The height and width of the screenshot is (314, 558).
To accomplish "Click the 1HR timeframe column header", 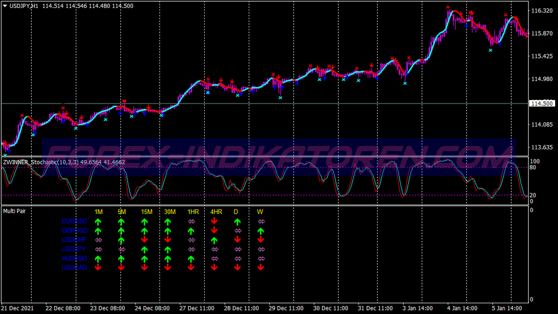I will (193, 212).
